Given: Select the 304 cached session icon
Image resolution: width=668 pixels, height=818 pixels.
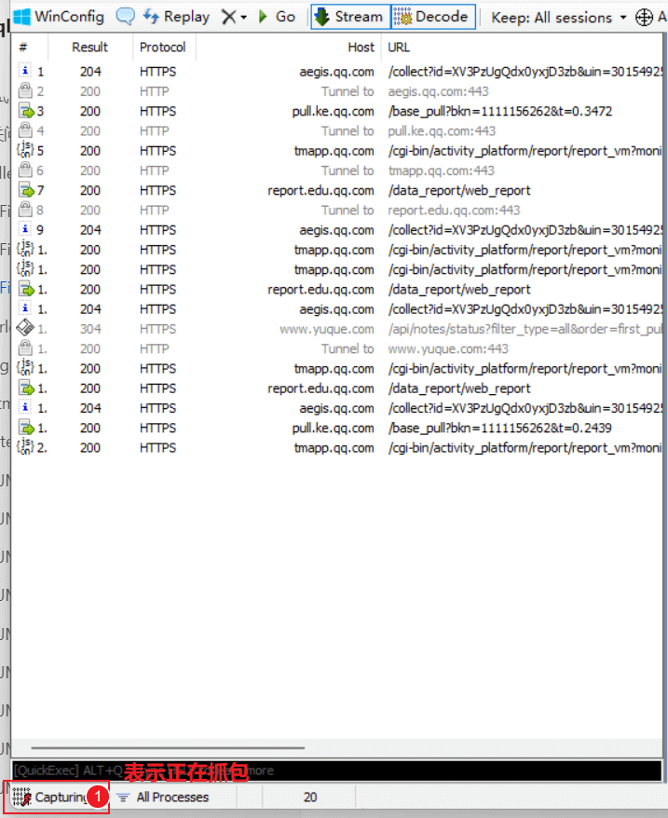Looking at the screenshot, I should point(25,328).
